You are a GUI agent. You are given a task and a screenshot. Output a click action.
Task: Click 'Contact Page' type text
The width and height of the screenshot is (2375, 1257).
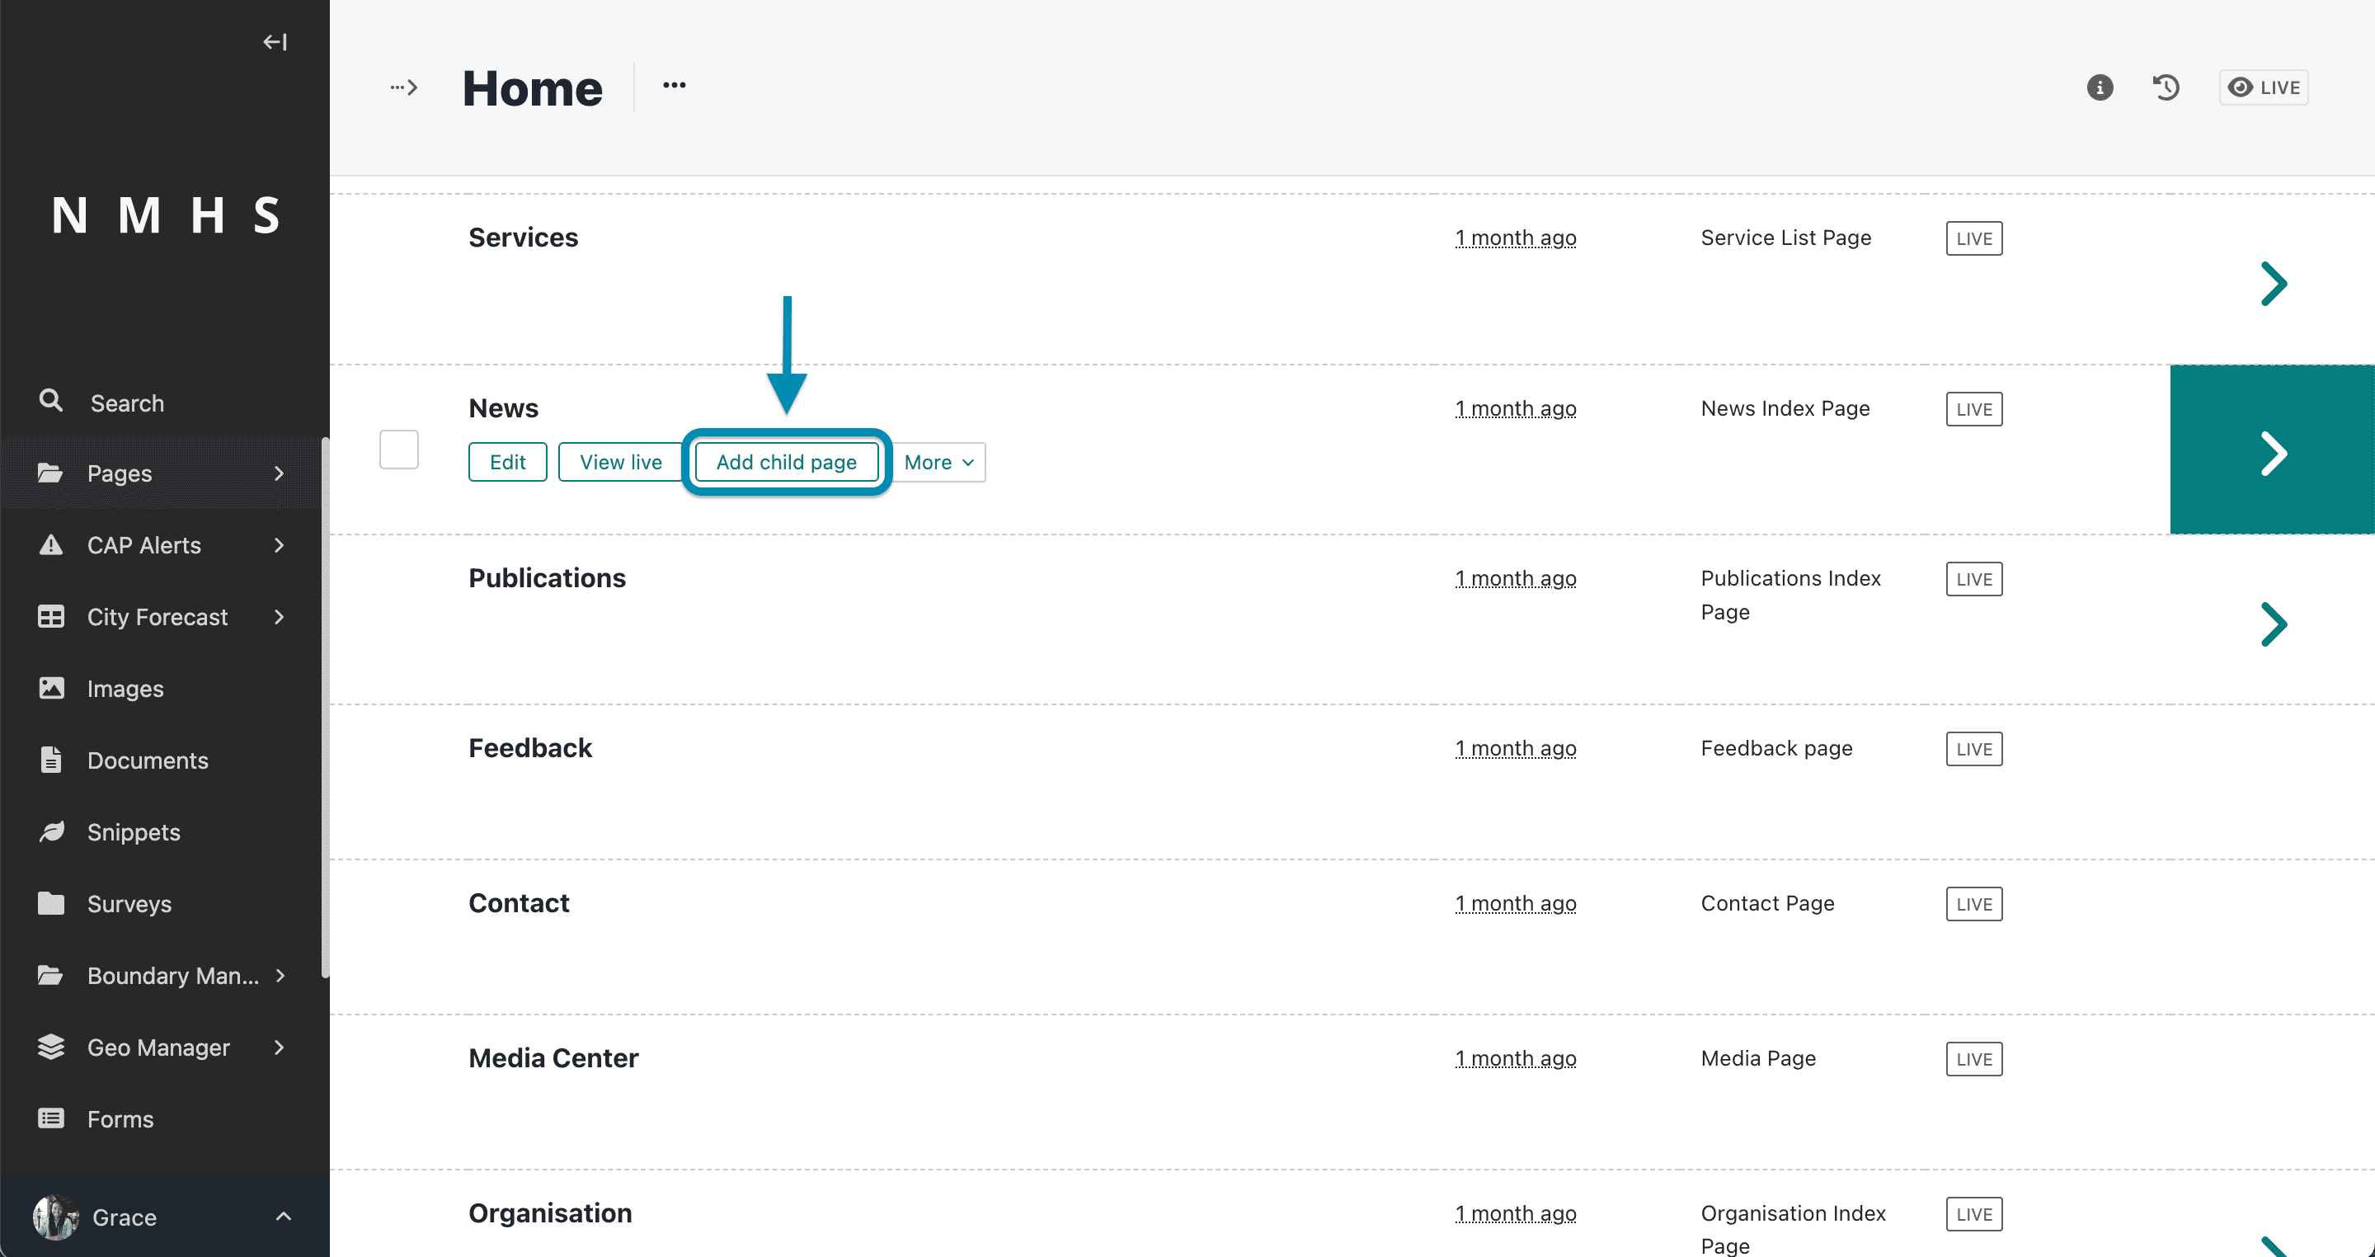pyautogui.click(x=1767, y=904)
